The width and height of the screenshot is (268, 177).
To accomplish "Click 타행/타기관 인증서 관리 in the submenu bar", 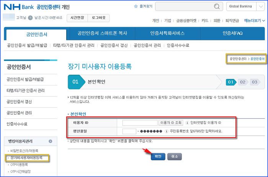I will pos(74,45).
